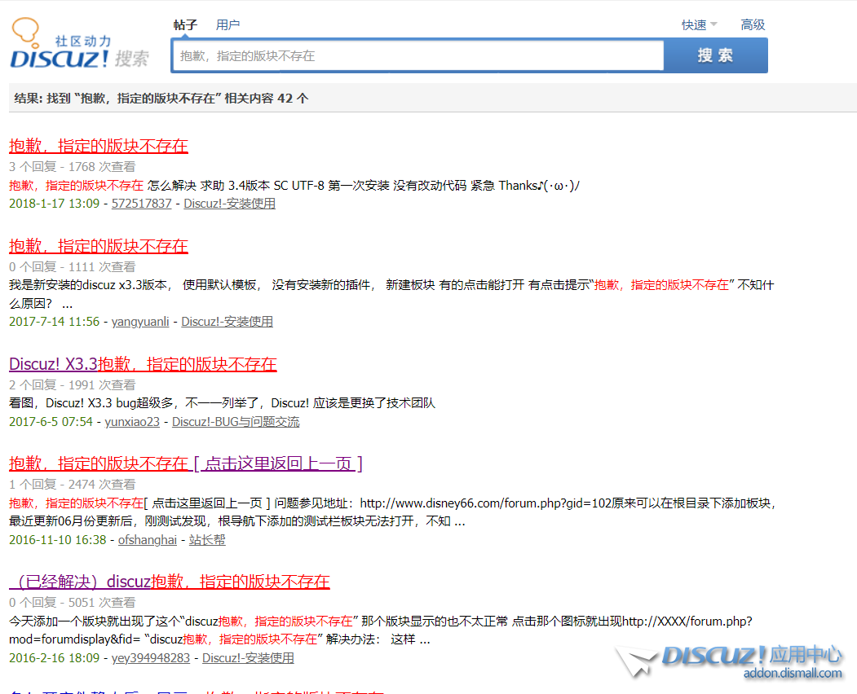The width and height of the screenshot is (857, 694).
Task: Open the 高级 advanced search link
Action: pyautogui.click(x=753, y=25)
